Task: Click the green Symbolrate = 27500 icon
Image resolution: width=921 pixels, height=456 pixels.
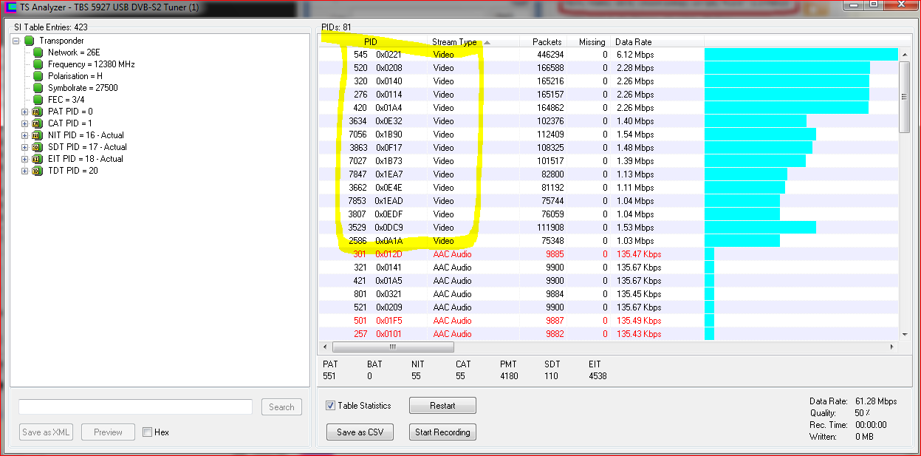Action: click(38, 88)
